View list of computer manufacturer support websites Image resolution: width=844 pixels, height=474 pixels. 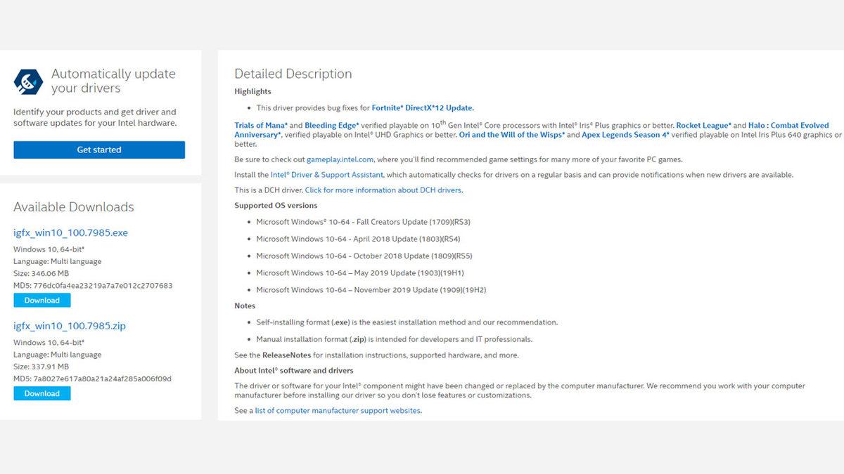[x=338, y=411]
